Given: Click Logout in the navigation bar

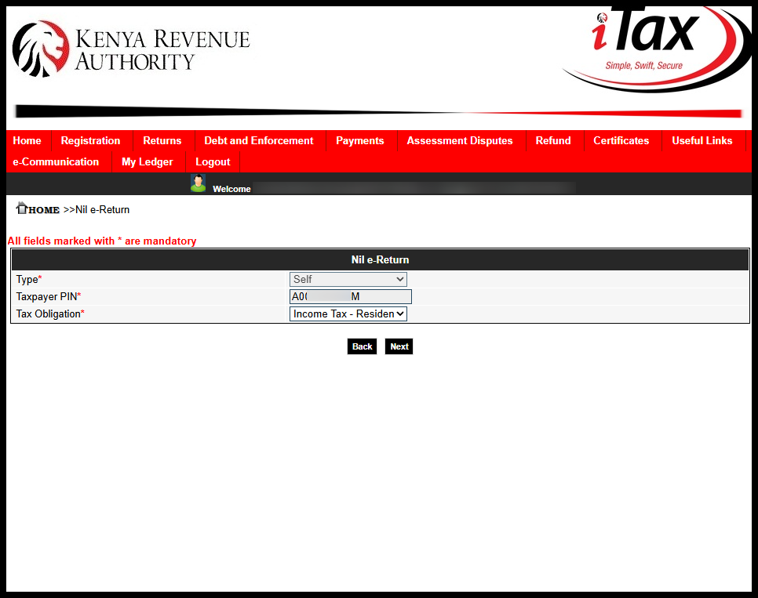Looking at the screenshot, I should click(x=213, y=162).
